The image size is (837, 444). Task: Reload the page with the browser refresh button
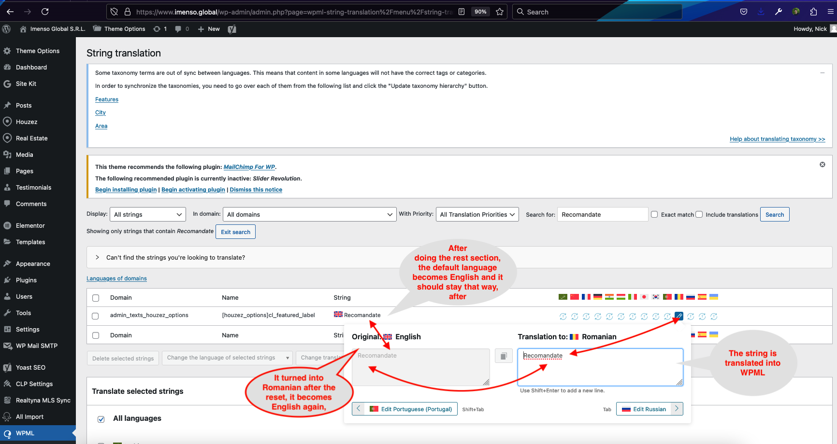tap(45, 12)
